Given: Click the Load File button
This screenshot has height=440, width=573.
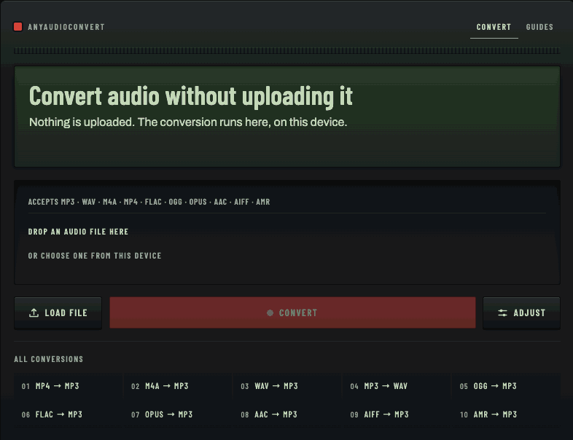Looking at the screenshot, I should click(58, 313).
